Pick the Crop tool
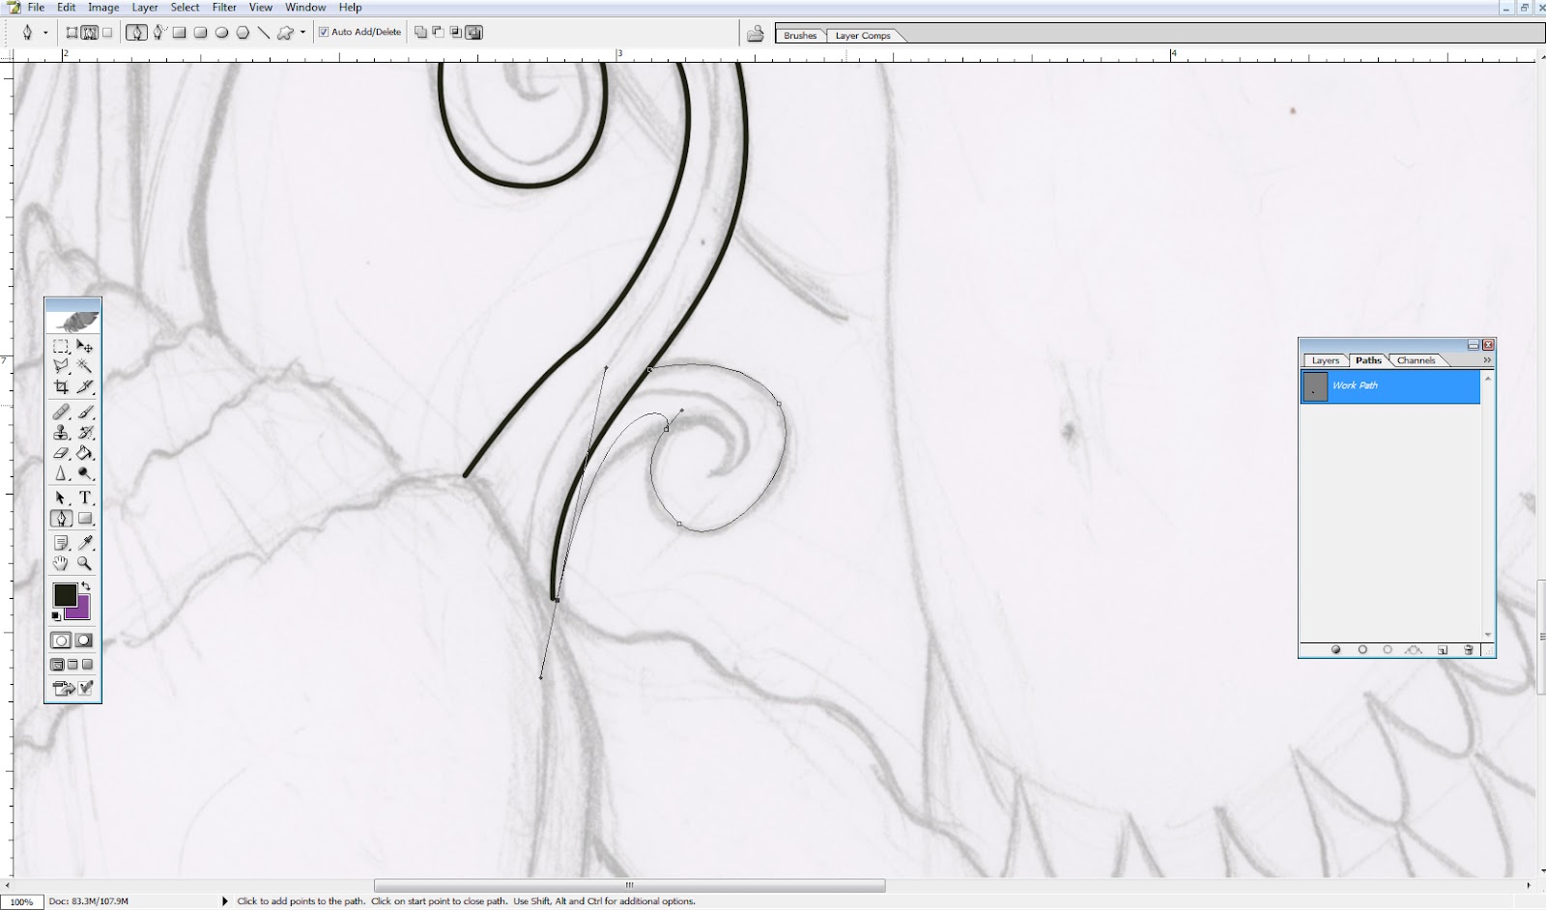 (60, 385)
